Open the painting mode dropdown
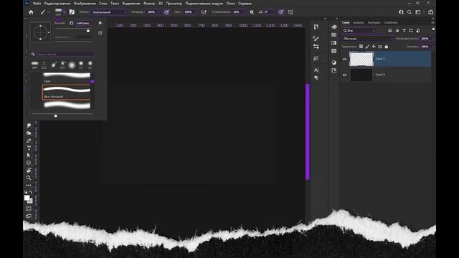 click(109, 12)
